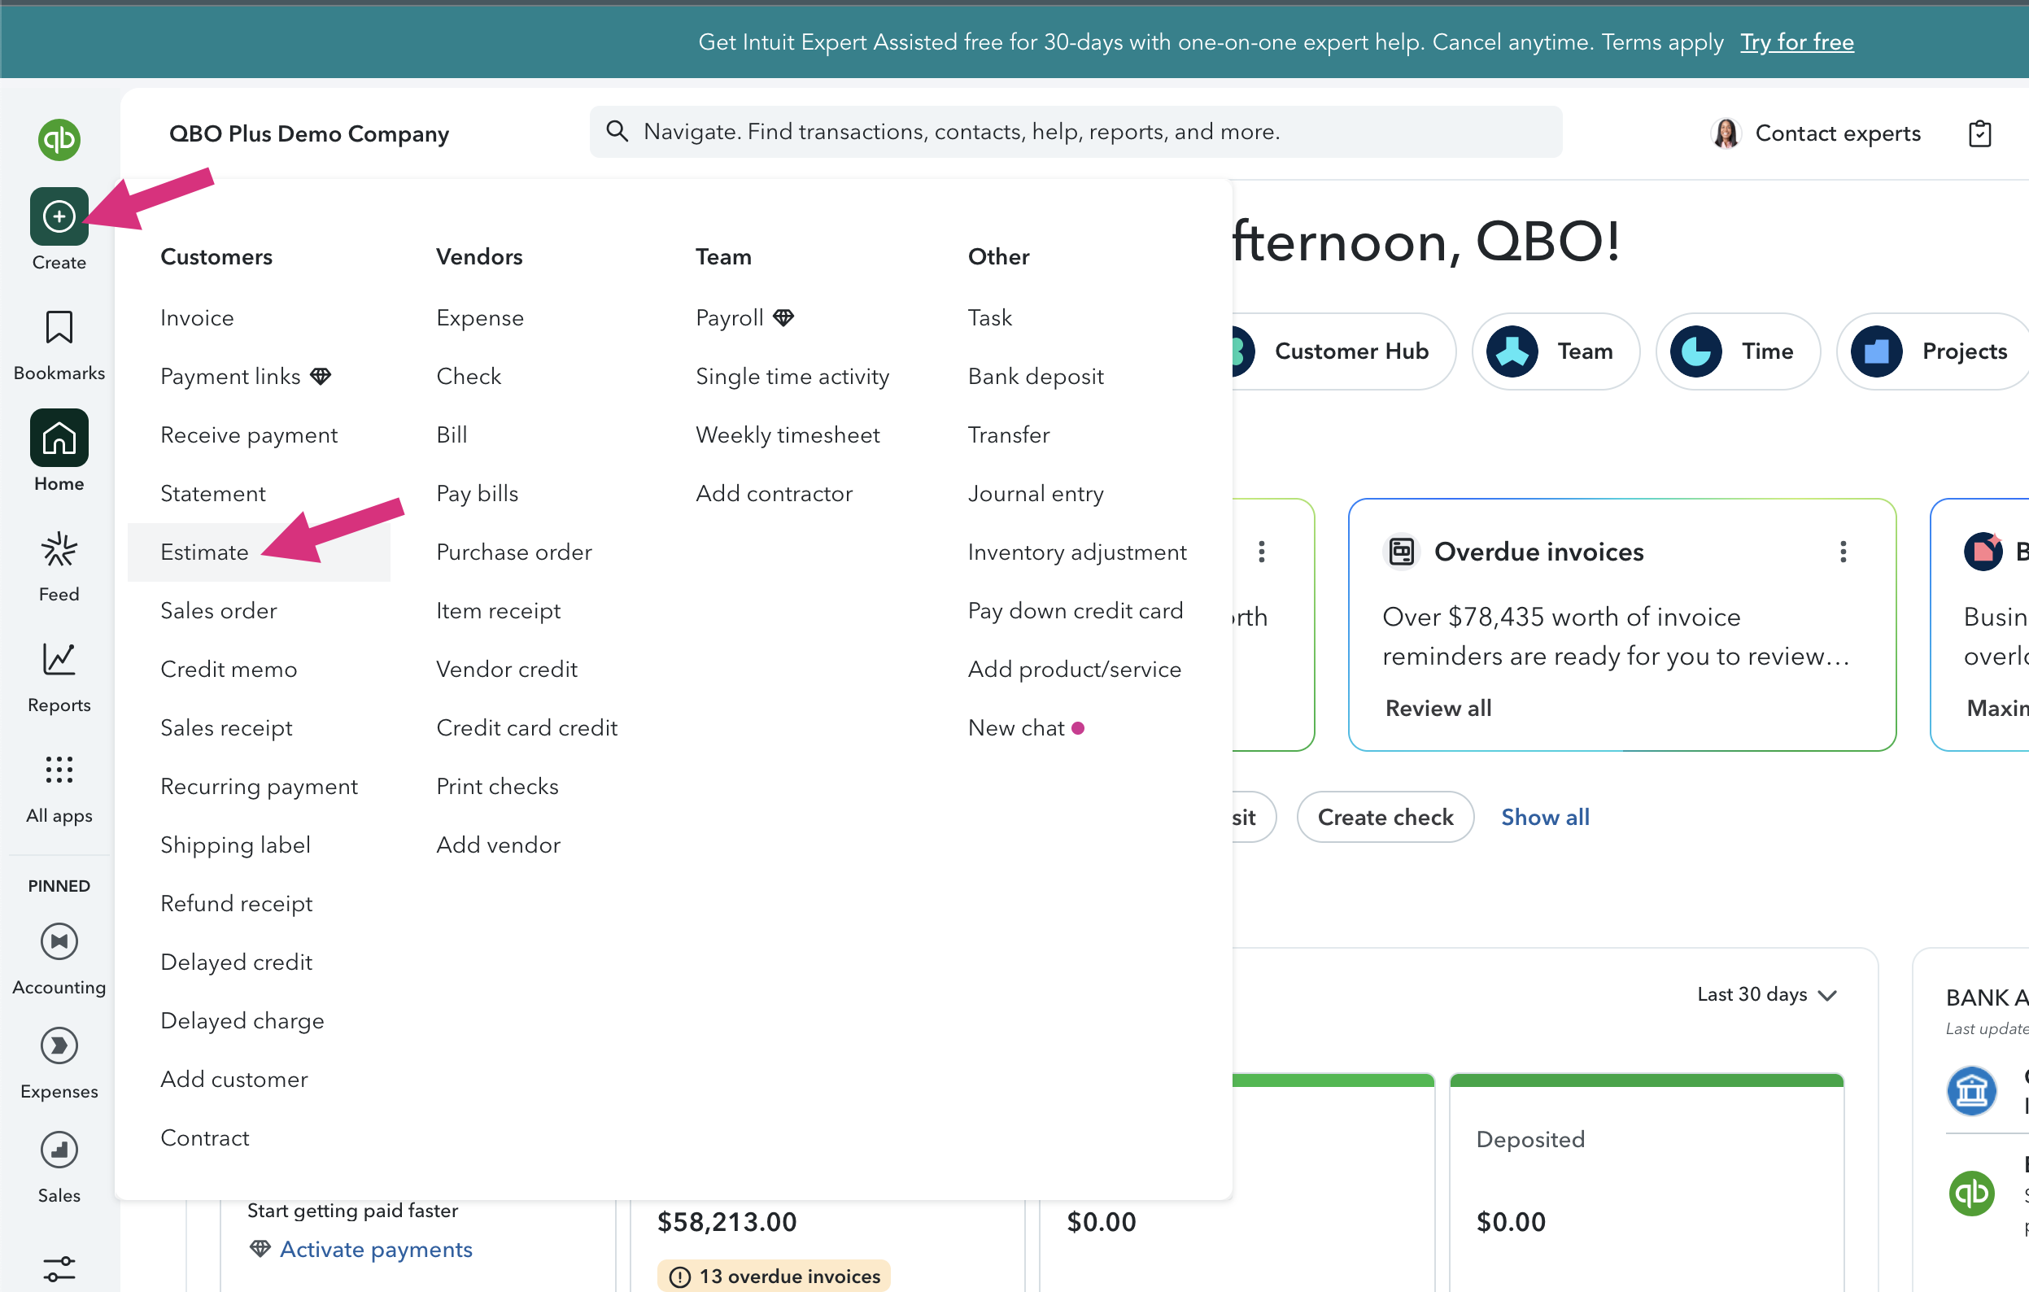The height and width of the screenshot is (1292, 2029).
Task: Choose Bank deposit under Other
Action: [1036, 376]
